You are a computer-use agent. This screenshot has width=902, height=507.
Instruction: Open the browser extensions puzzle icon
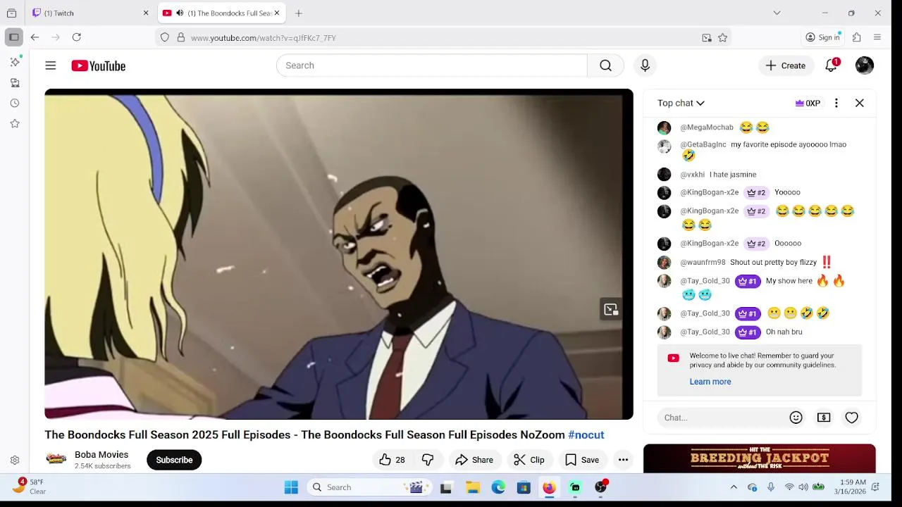[857, 37]
